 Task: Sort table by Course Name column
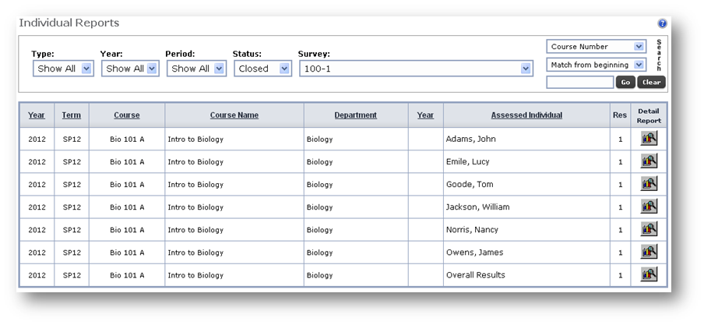coord(234,115)
